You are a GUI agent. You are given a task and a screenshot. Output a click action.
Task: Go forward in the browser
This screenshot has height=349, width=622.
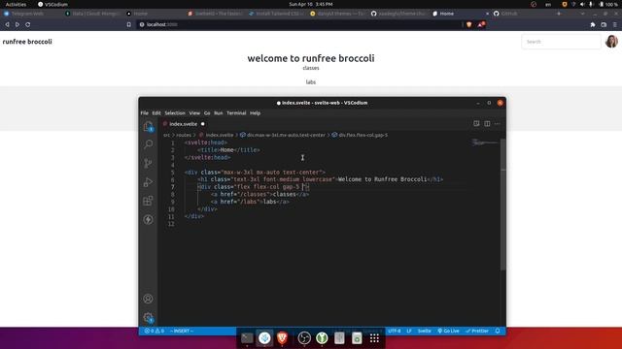point(17,24)
